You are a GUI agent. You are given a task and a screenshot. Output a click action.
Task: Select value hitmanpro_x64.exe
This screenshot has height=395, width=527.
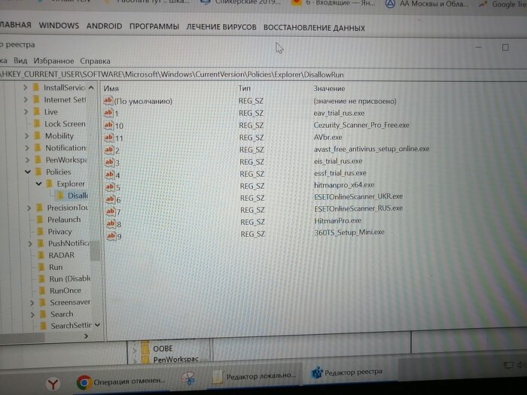tap(344, 185)
